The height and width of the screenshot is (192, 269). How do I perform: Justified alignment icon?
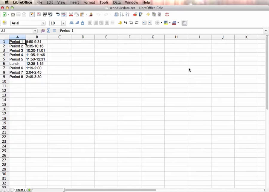coord(107,23)
